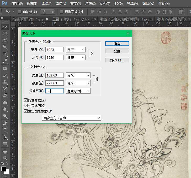
Task: Select the Type tool
Action: pyautogui.click(x=5, y=130)
